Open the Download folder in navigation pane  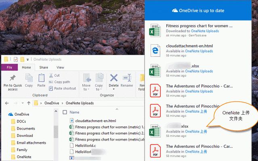pyautogui.click(x=25, y=136)
